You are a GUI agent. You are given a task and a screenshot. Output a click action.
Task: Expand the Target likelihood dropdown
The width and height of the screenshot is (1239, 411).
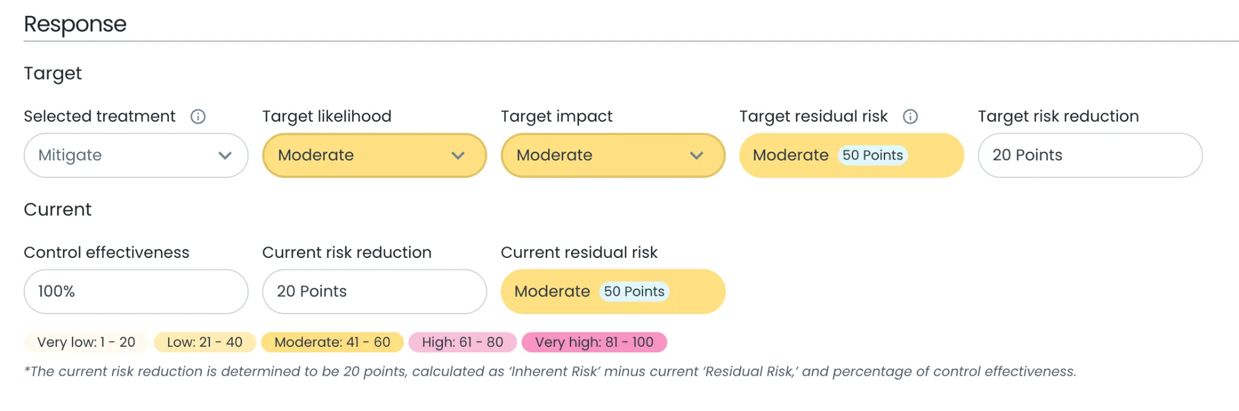pyautogui.click(x=374, y=156)
